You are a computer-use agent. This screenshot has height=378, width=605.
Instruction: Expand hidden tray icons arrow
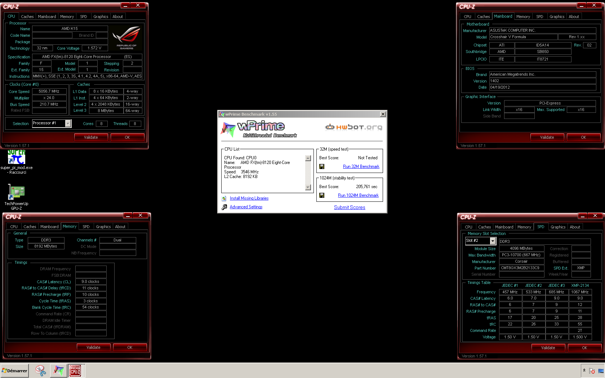(584, 370)
